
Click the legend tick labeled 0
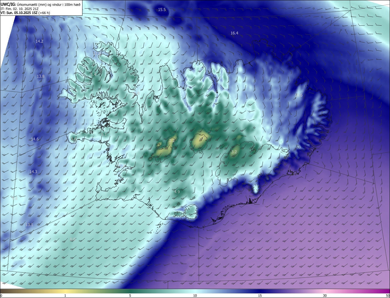pos(1,296)
